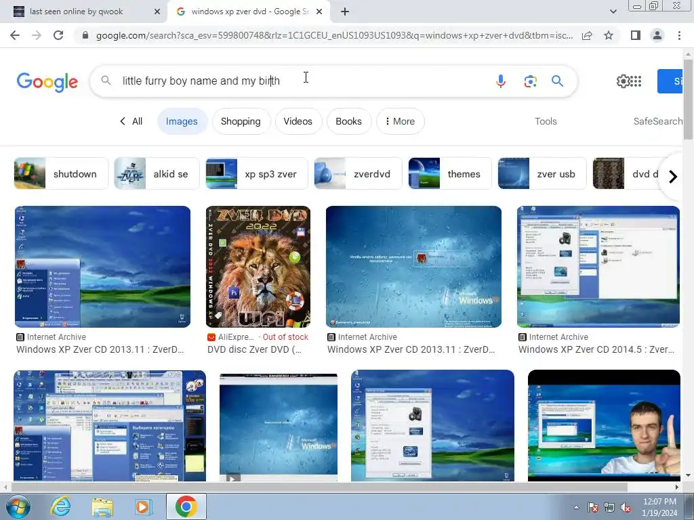
Task: Filter by the 'shutdown' chip
Action: tap(61, 174)
